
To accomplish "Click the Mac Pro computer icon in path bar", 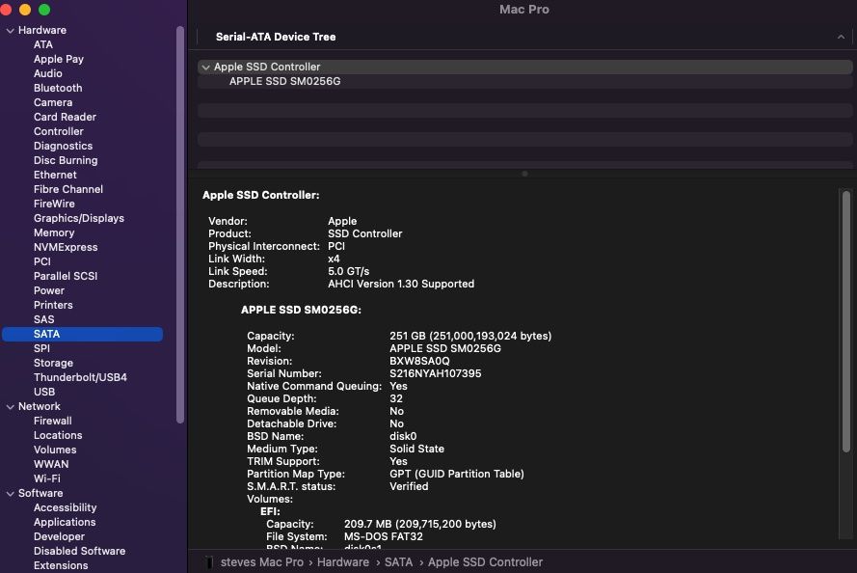I will pos(209,562).
